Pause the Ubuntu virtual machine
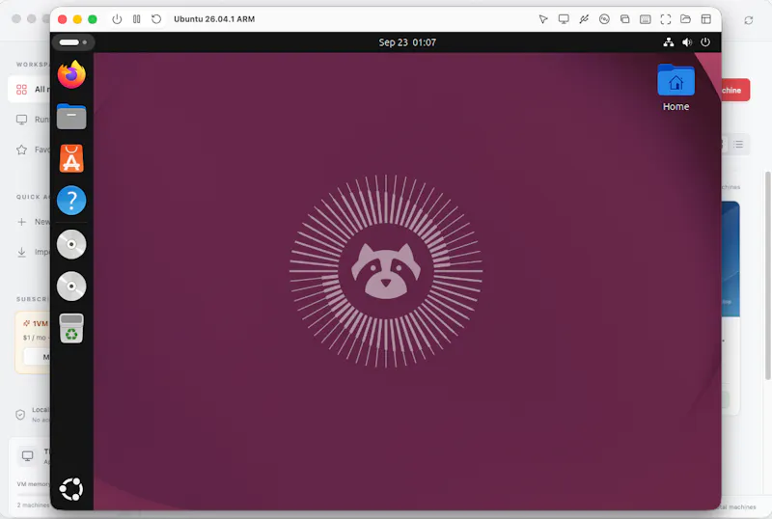This screenshot has height=519, width=772. (136, 19)
